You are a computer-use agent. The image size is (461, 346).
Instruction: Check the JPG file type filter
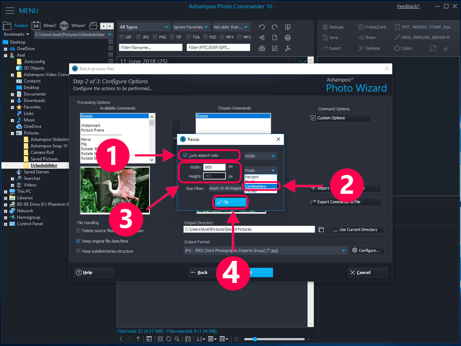point(139,37)
